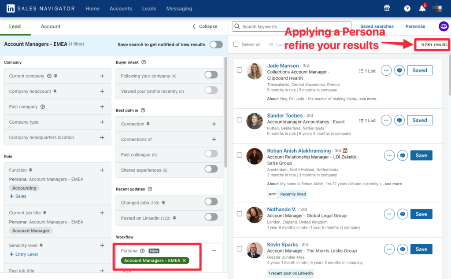The width and height of the screenshot is (451, 279).
Task: Click help icon beside Current company
Action: click(x=49, y=76)
